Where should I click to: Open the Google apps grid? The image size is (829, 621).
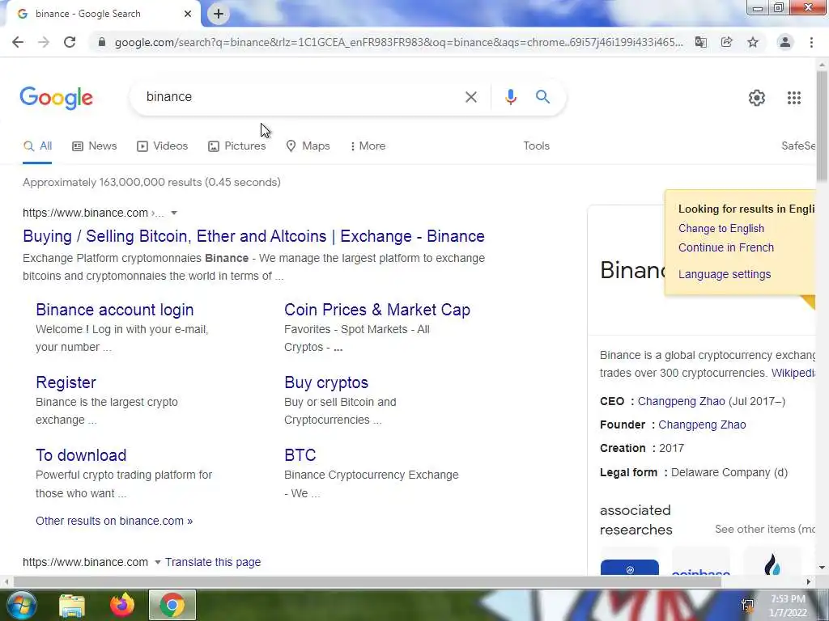pyautogui.click(x=794, y=98)
